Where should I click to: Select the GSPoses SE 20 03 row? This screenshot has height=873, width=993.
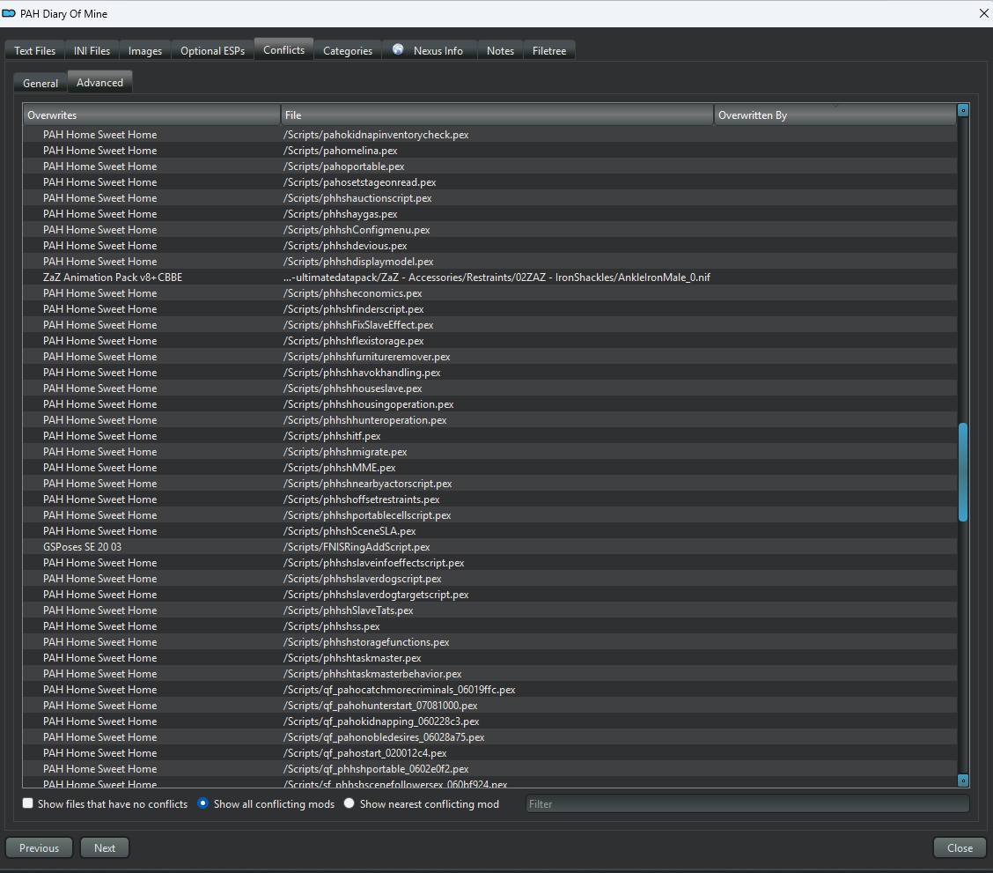[x=489, y=546]
